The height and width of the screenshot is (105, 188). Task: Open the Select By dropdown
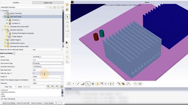pos(48,83)
